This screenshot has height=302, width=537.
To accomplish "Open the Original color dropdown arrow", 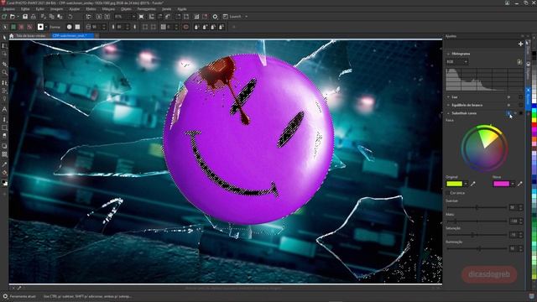I will pos(466,184).
